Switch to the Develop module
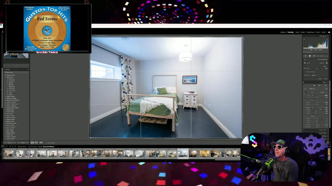The height and width of the screenshot is (186, 332). coord(290,32)
